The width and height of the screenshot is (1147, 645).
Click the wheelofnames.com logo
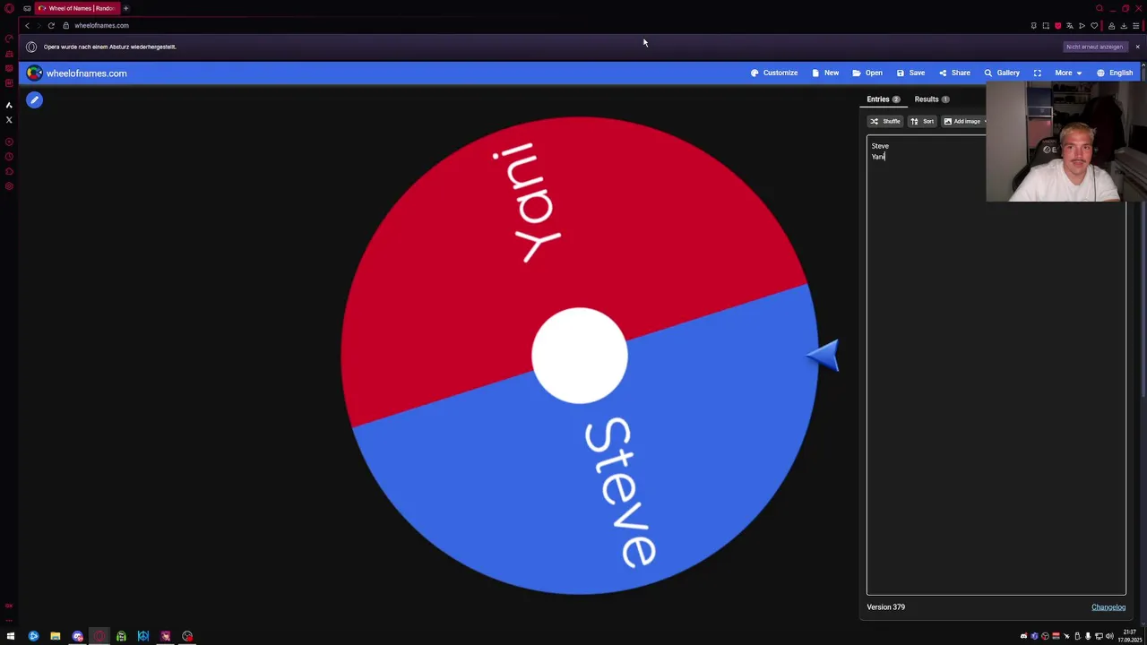34,73
